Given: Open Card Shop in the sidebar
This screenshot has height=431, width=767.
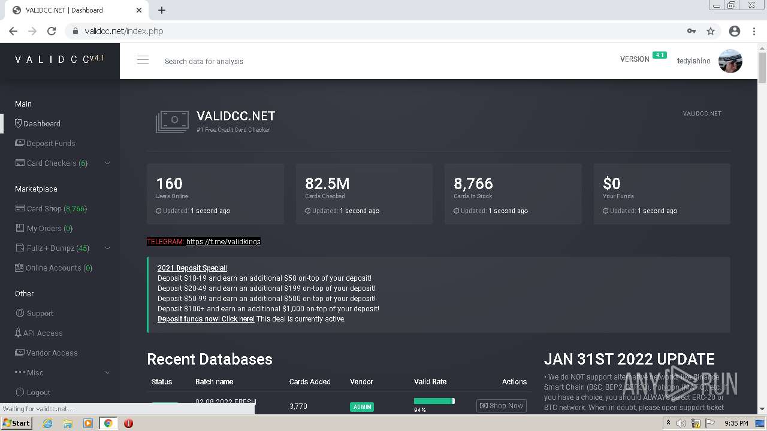Looking at the screenshot, I should pos(51,208).
